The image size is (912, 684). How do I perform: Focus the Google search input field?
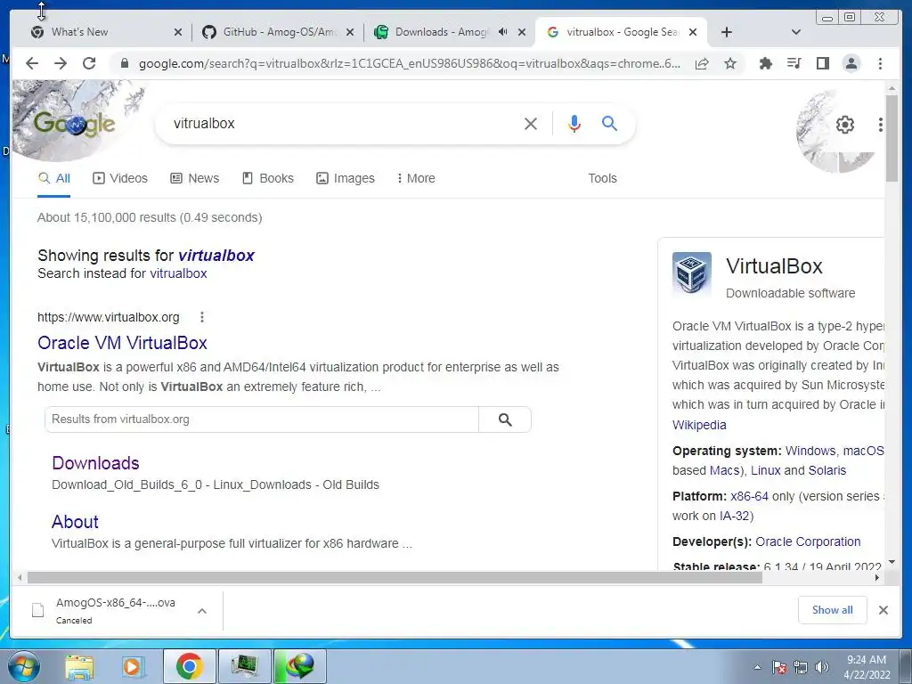click(343, 123)
